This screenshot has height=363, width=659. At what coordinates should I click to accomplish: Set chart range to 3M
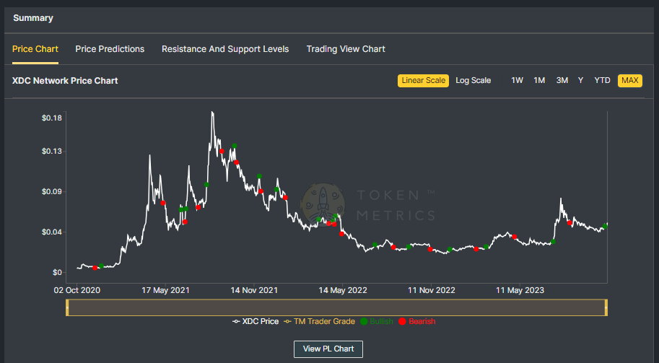tap(562, 80)
